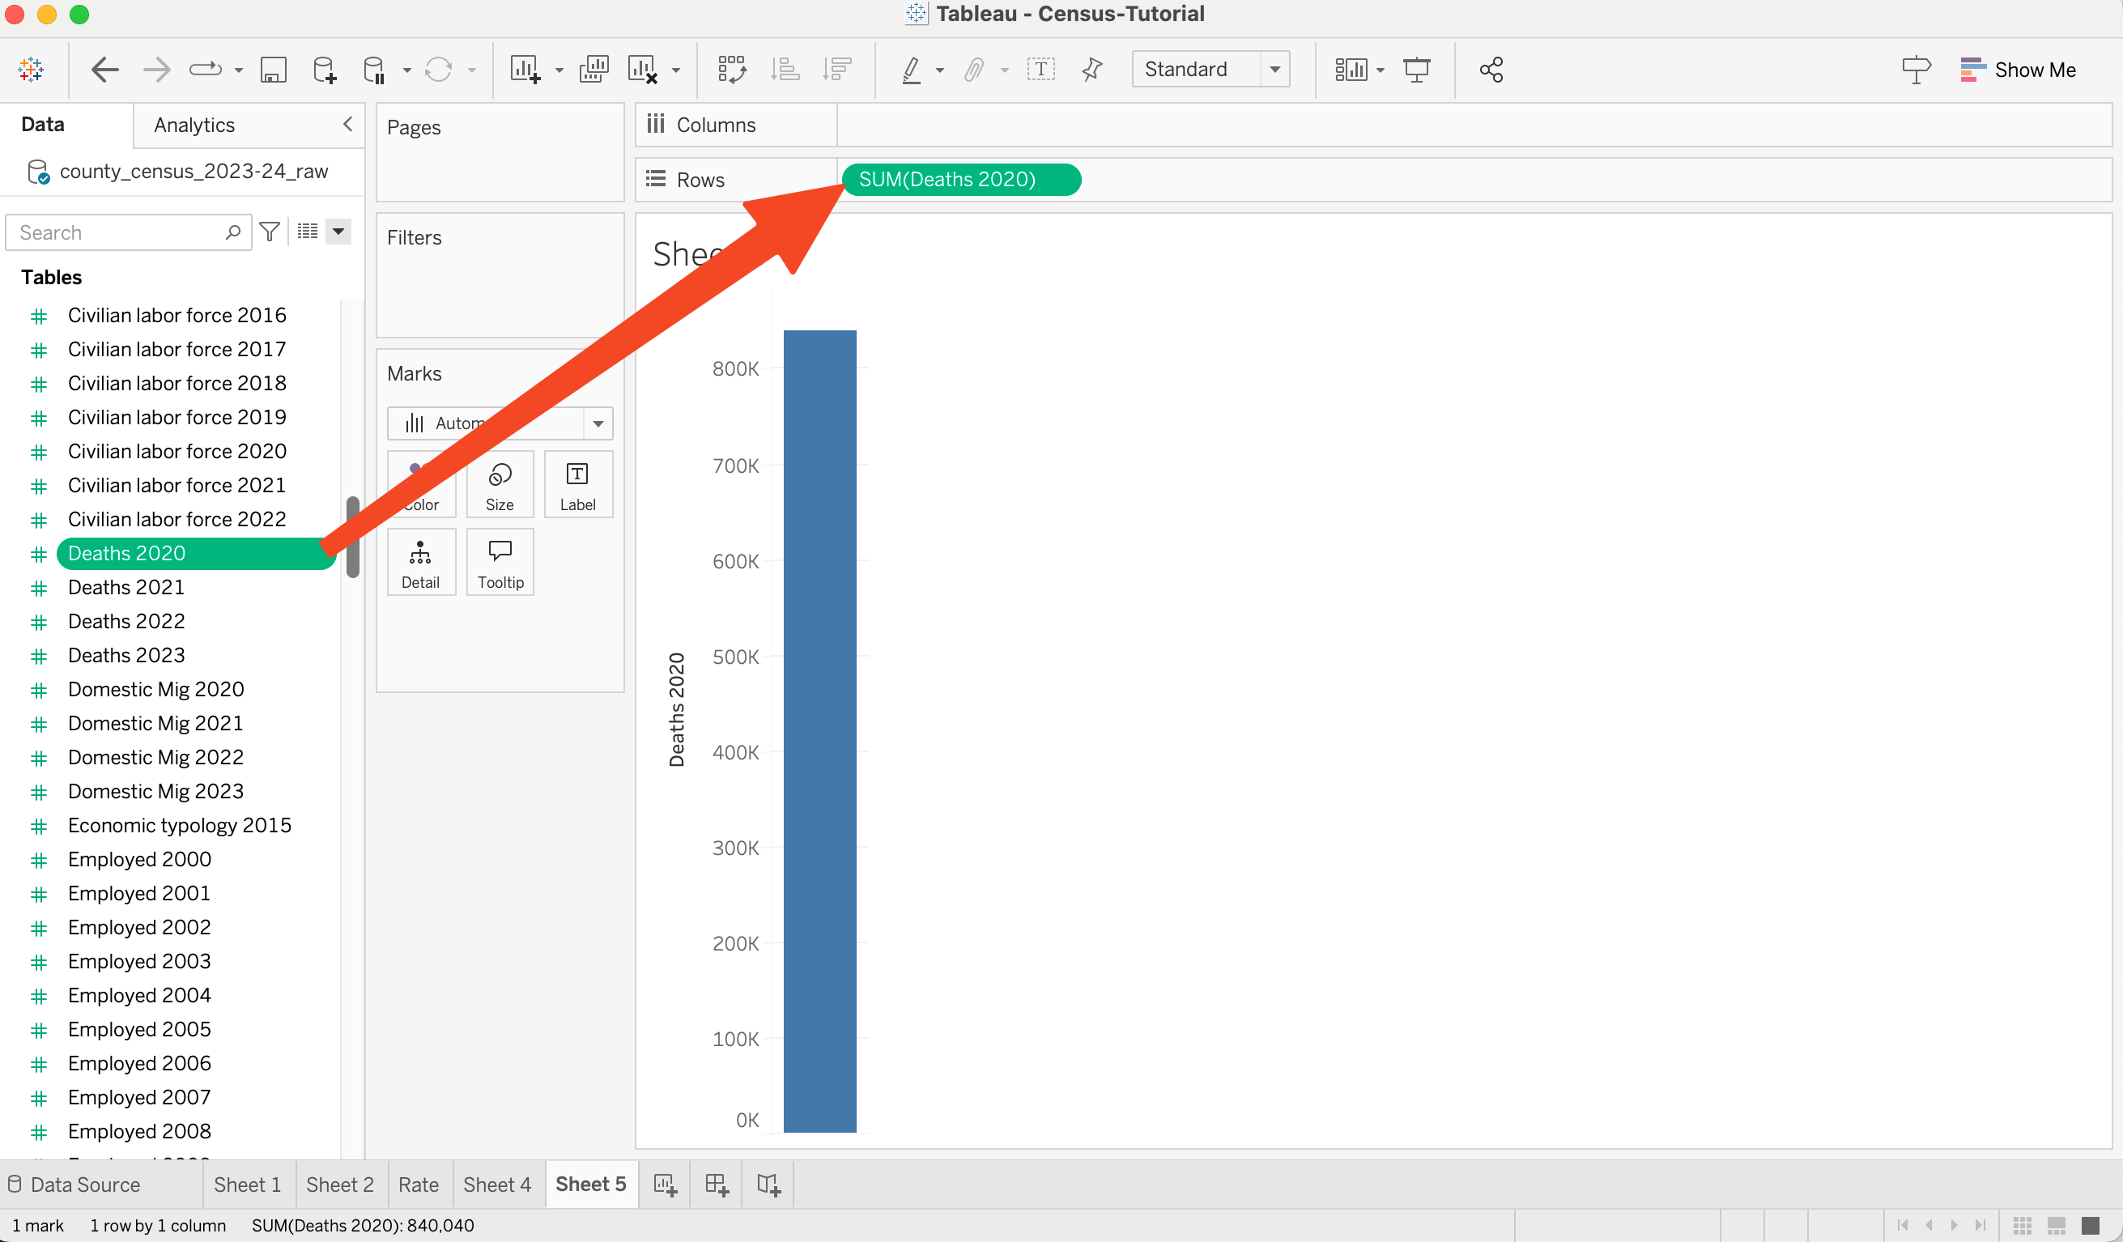Open the Rate sheet tab
Screen dimensions: 2123x1242
tap(418, 1184)
